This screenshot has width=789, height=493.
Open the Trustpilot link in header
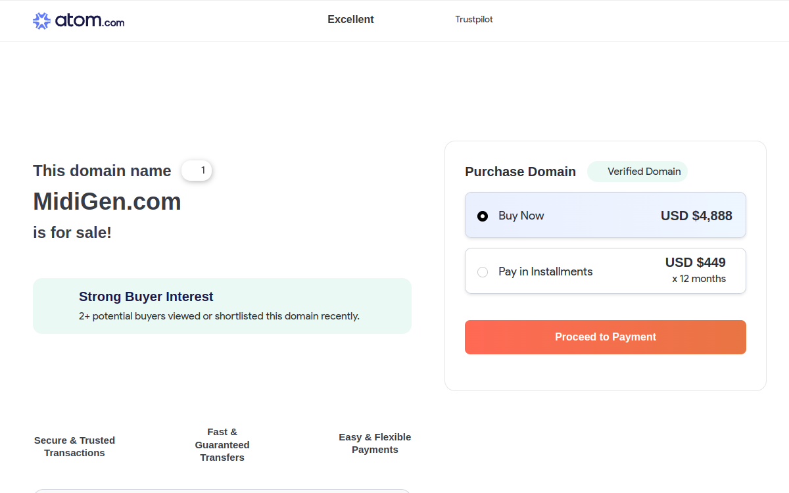point(474,20)
